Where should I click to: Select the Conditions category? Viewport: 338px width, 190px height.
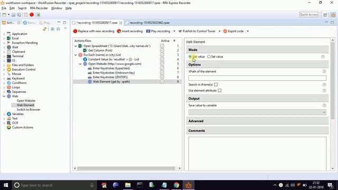[19, 83]
